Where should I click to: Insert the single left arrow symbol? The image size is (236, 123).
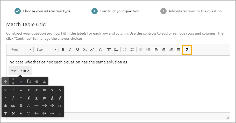[37, 113]
